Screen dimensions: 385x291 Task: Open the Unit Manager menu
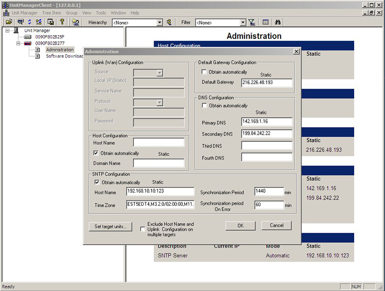pyautogui.click(x=25, y=13)
